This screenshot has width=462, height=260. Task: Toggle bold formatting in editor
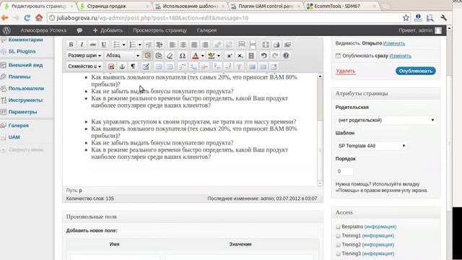point(71,45)
